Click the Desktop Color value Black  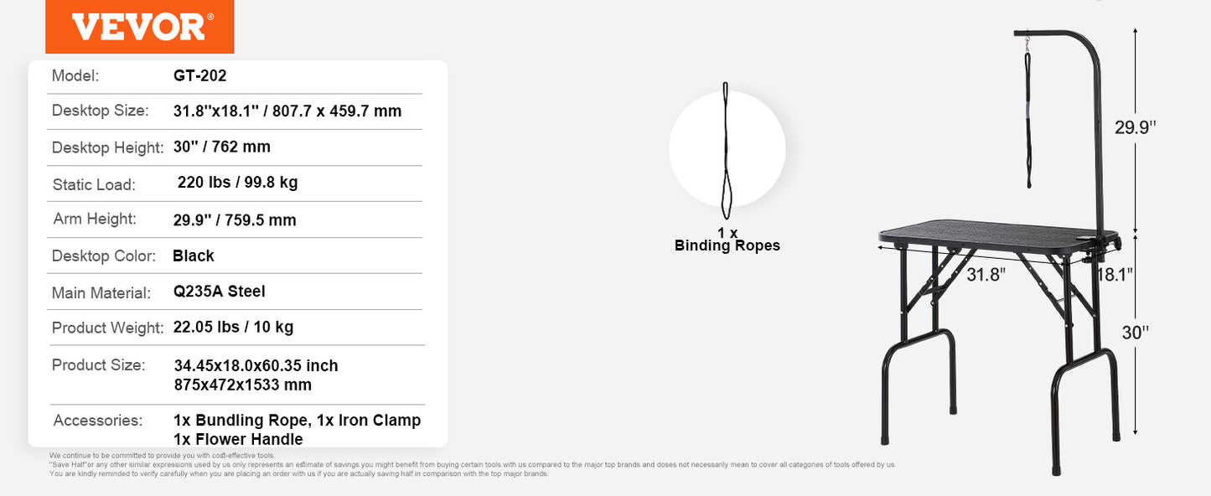[194, 256]
